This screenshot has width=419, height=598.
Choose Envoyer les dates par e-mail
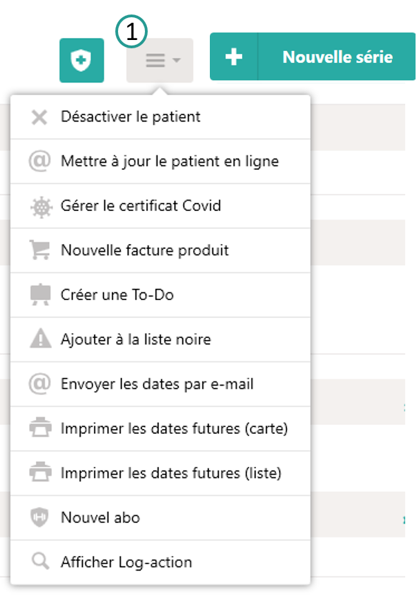[x=145, y=384]
